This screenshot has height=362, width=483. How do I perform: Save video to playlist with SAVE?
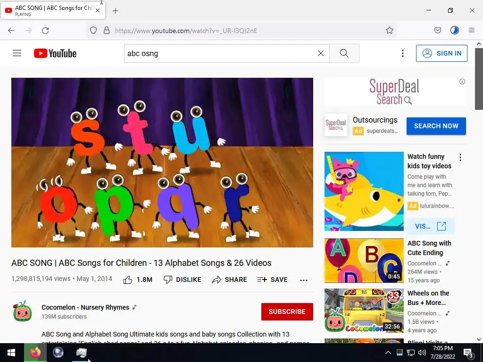[272, 280]
